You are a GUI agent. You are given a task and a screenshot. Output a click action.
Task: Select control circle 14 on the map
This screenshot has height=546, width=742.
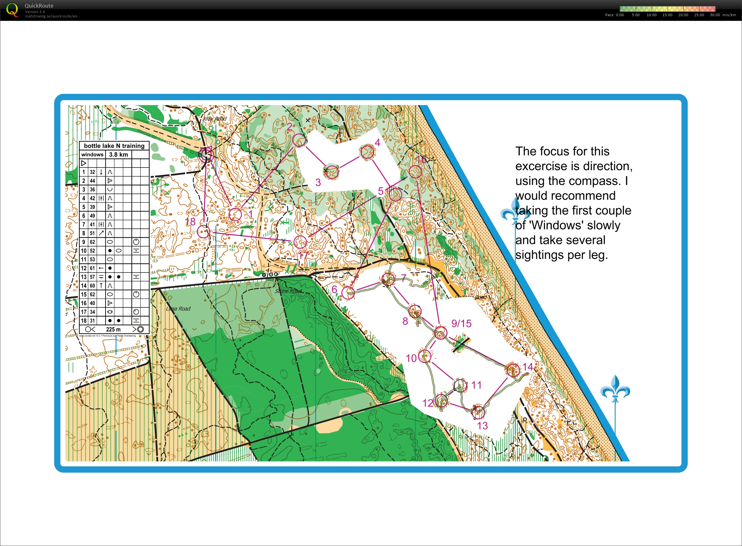[x=513, y=370]
